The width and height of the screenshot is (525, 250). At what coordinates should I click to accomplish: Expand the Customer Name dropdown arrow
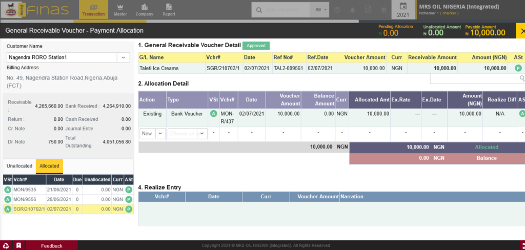tap(123, 57)
